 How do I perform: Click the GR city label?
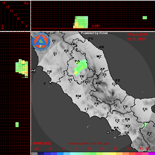[x=49, y=72]
